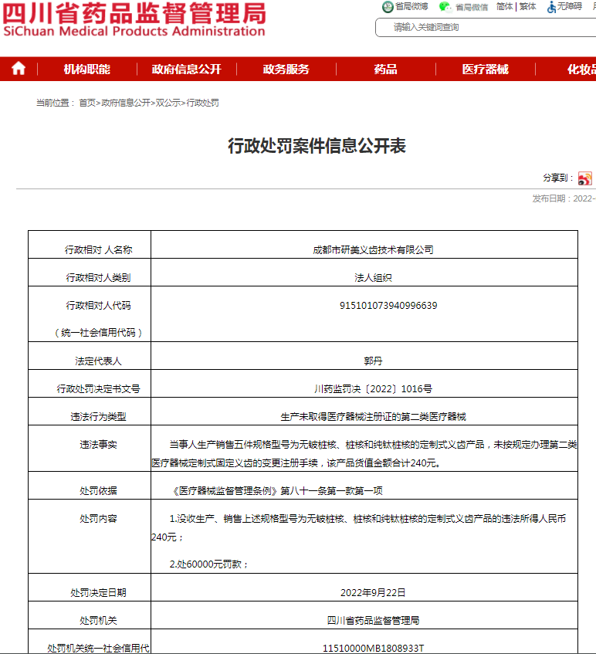
Task: Click the label 违法行为类型
Action: pos(98,417)
